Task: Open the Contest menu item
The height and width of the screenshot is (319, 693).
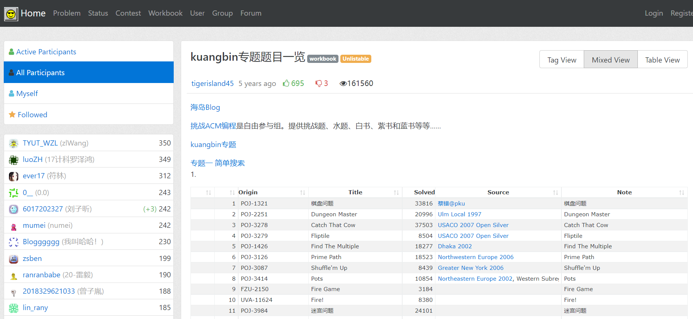Action: [x=128, y=13]
